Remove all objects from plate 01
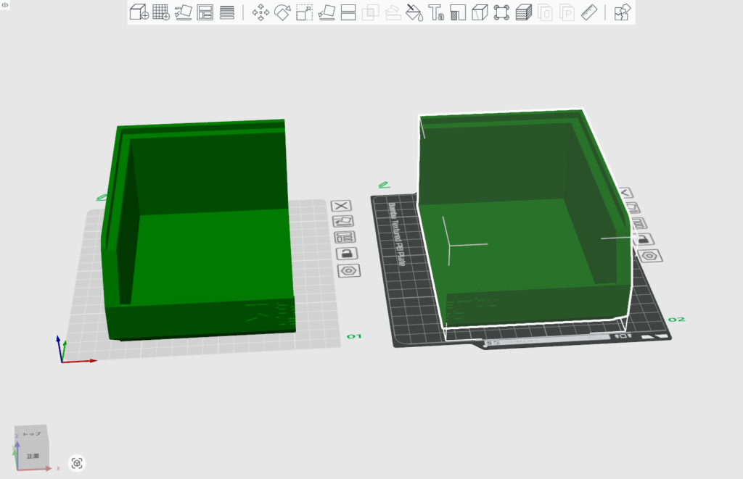Screen dimensions: 743x479 pos(341,206)
